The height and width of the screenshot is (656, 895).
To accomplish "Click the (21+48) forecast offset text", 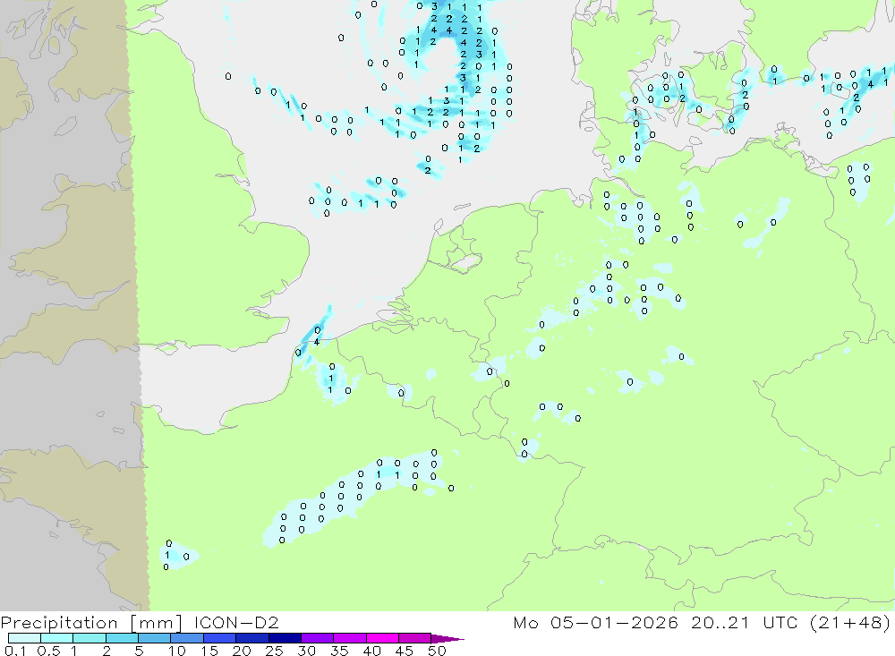I will pos(850,622).
